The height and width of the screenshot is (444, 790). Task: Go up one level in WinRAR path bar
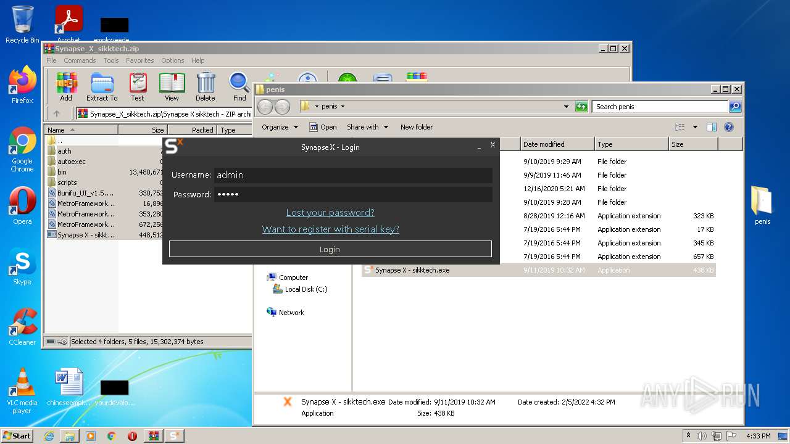[x=57, y=113]
